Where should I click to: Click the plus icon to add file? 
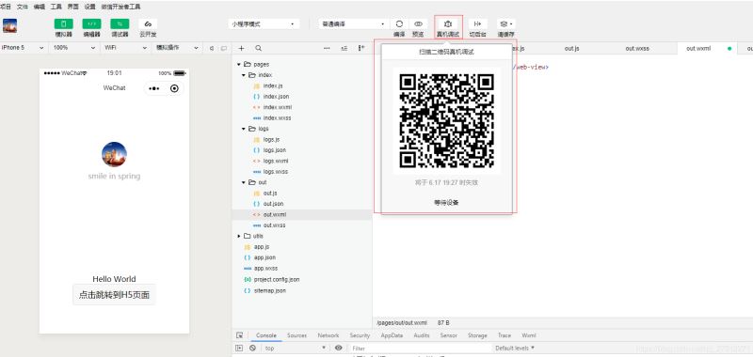pyautogui.click(x=242, y=49)
